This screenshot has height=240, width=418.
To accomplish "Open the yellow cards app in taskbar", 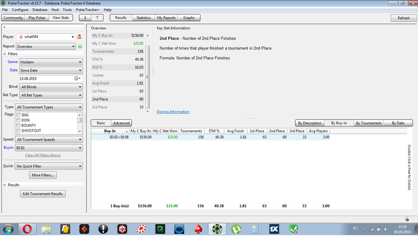I will 65,229.
